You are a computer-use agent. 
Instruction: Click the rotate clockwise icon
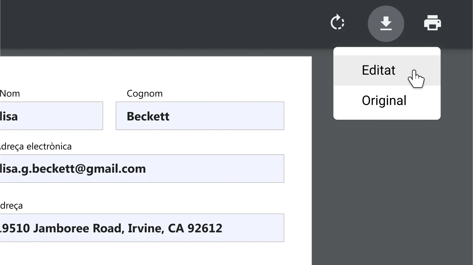[x=337, y=23]
